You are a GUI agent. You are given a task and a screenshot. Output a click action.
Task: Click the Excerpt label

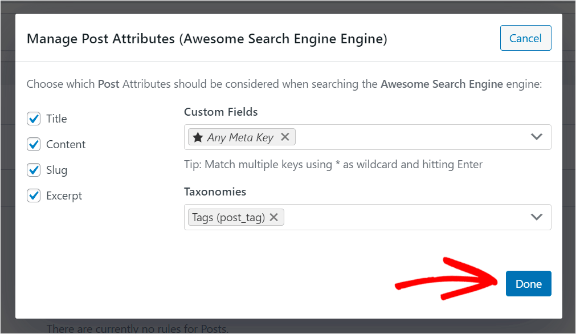64,196
